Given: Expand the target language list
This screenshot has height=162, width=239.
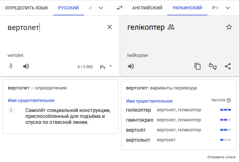Looking at the screenshot, I should click(228, 8).
